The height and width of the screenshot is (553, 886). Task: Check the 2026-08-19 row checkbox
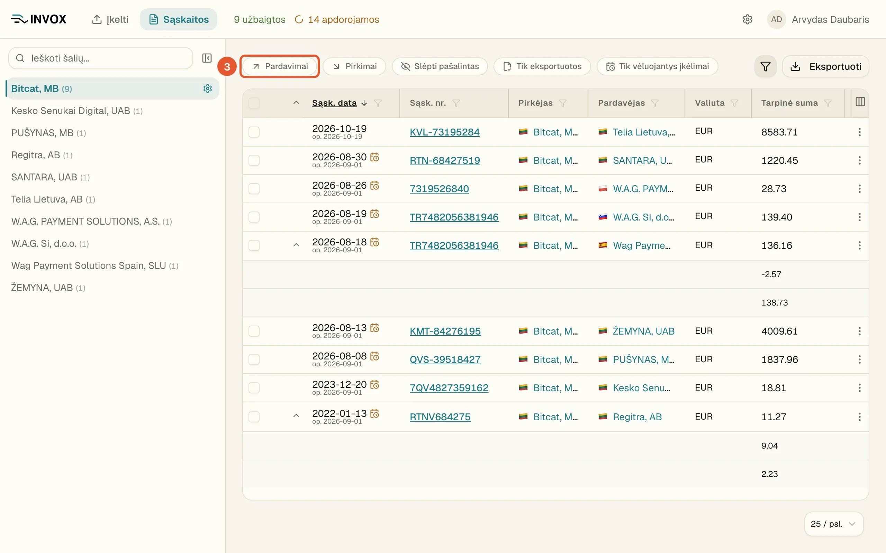254,217
